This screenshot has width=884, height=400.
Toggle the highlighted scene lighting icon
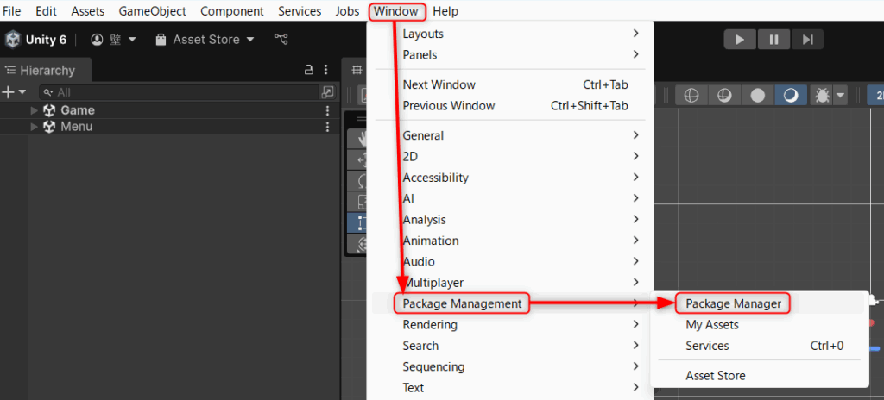coord(791,96)
